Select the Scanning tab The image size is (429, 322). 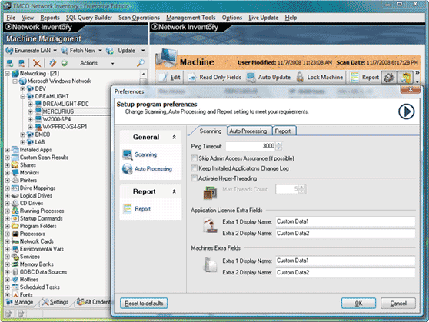point(211,131)
